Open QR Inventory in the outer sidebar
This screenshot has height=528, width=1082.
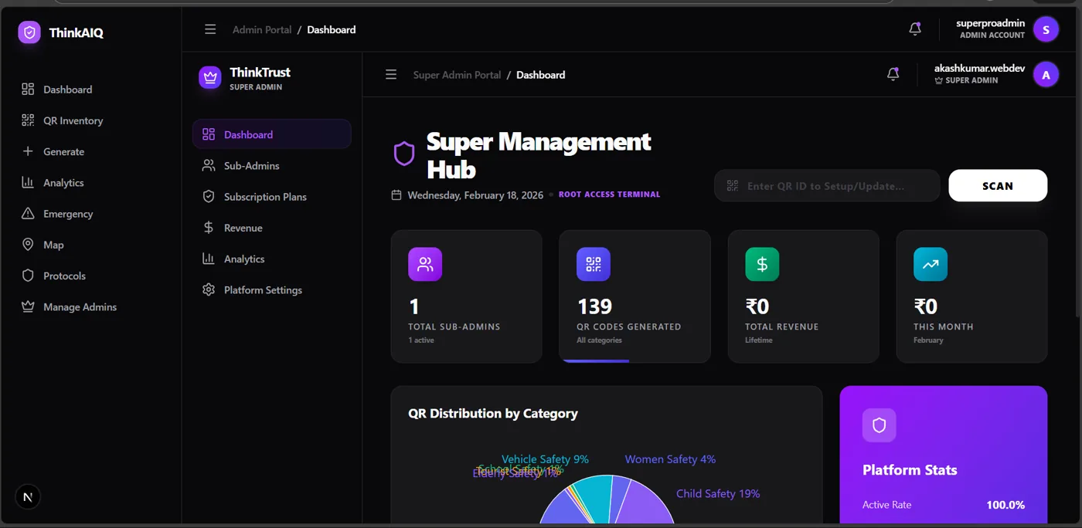[x=73, y=120]
